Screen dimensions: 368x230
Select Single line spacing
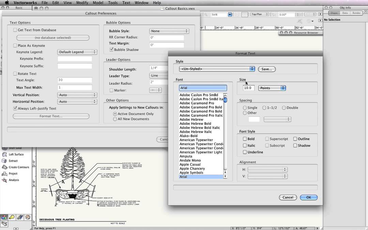tap(245, 108)
